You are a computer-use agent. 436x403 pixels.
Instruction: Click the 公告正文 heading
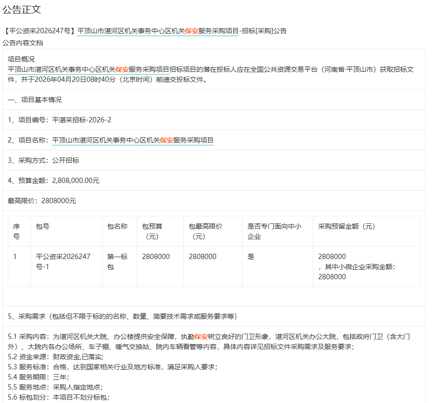point(22,9)
